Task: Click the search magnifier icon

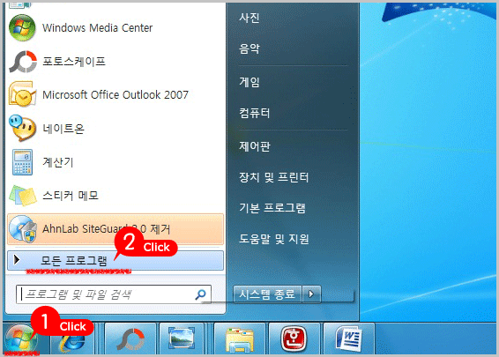Action: pyautogui.click(x=200, y=294)
